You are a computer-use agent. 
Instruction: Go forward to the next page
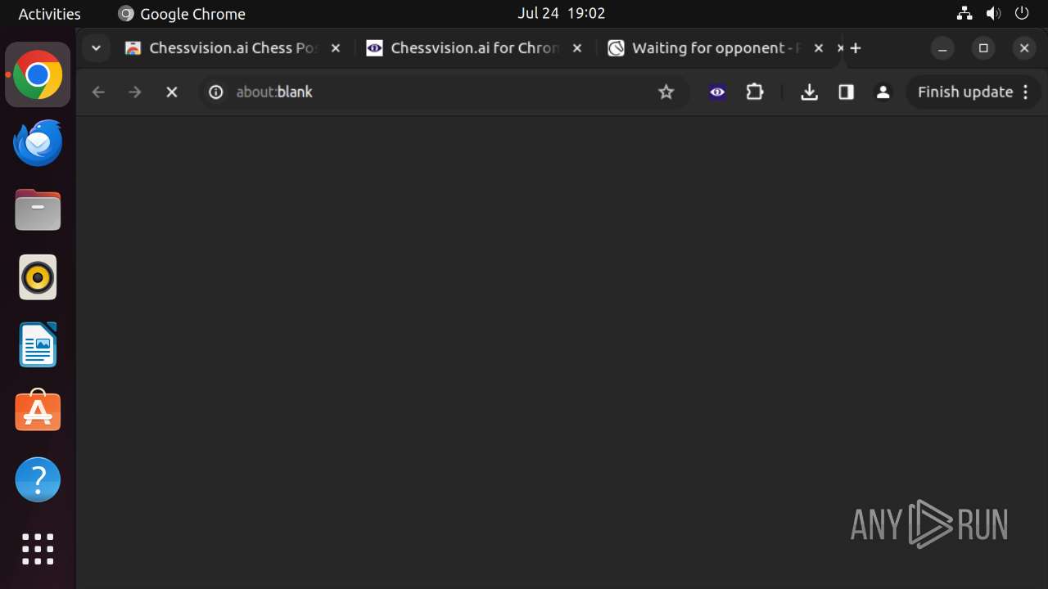click(x=135, y=92)
